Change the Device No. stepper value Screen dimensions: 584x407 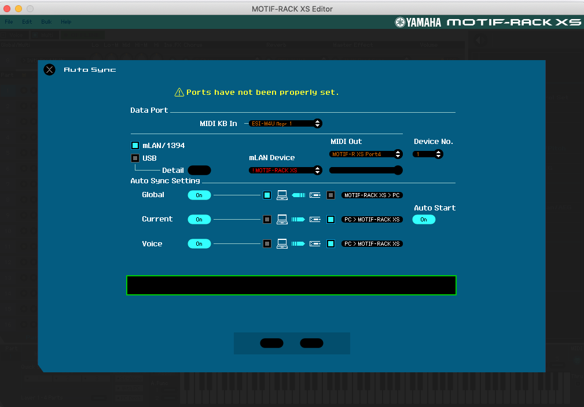(x=428, y=154)
